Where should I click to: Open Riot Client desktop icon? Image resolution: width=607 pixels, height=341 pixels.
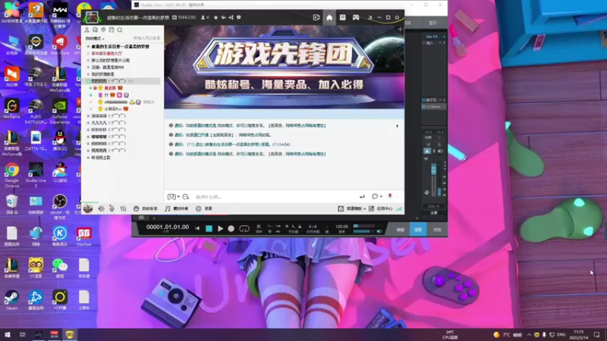click(x=60, y=44)
